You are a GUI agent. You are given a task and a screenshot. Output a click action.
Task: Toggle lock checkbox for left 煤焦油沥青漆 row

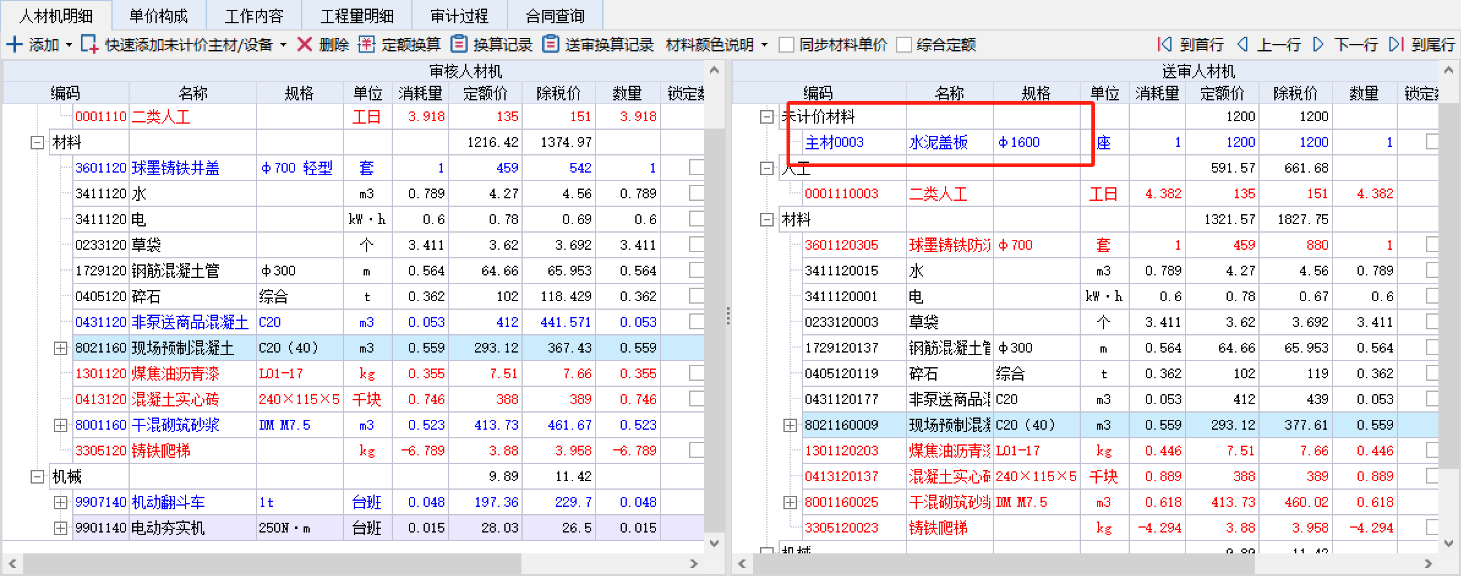[x=697, y=373]
